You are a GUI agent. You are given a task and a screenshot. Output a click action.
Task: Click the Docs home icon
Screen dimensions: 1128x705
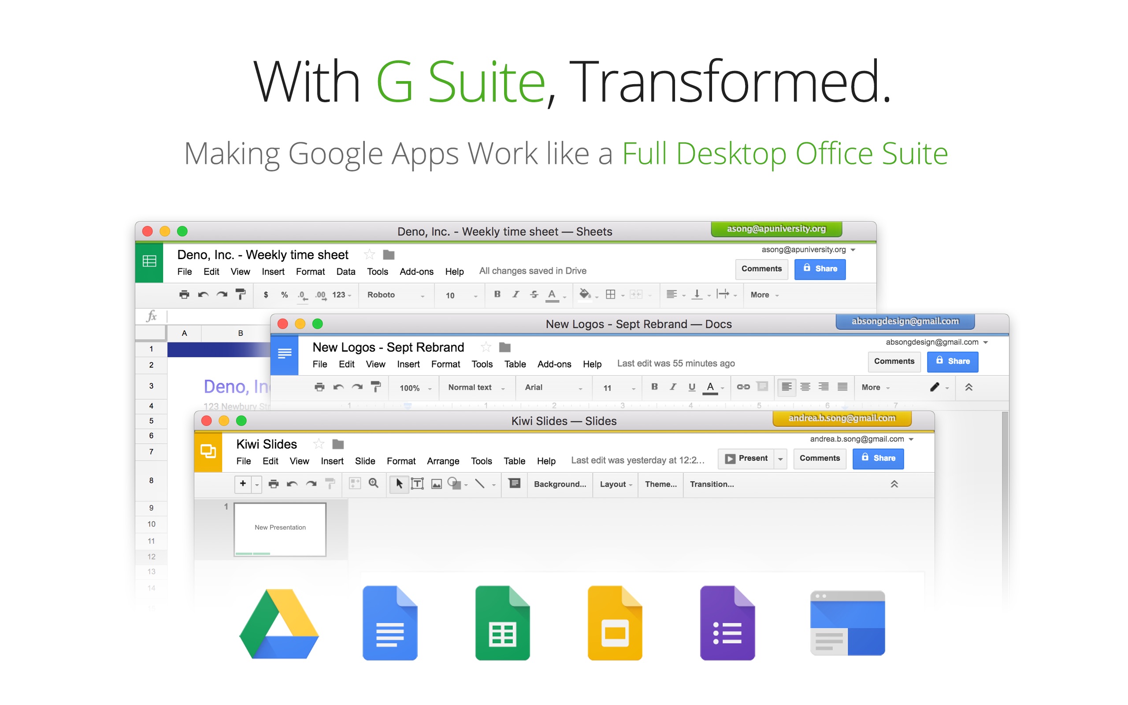[284, 354]
